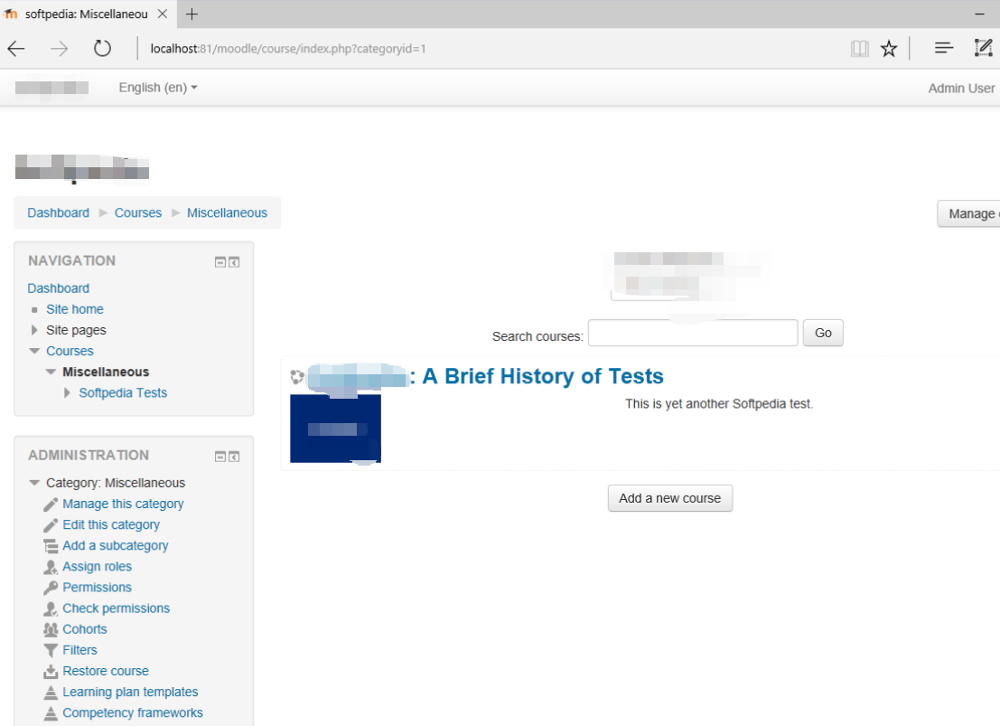Click the filter icon next to Filters
Viewport: 1000px width, 726px height.
[51, 650]
